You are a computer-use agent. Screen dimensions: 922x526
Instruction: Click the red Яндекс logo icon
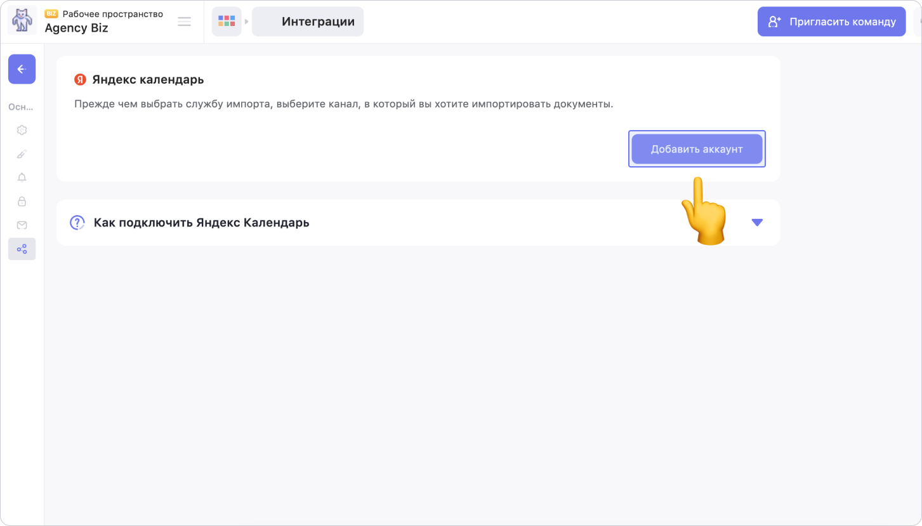pos(80,80)
